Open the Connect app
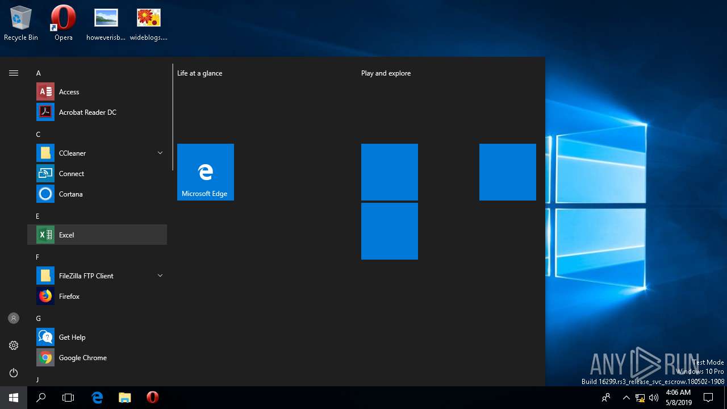 click(x=97, y=173)
